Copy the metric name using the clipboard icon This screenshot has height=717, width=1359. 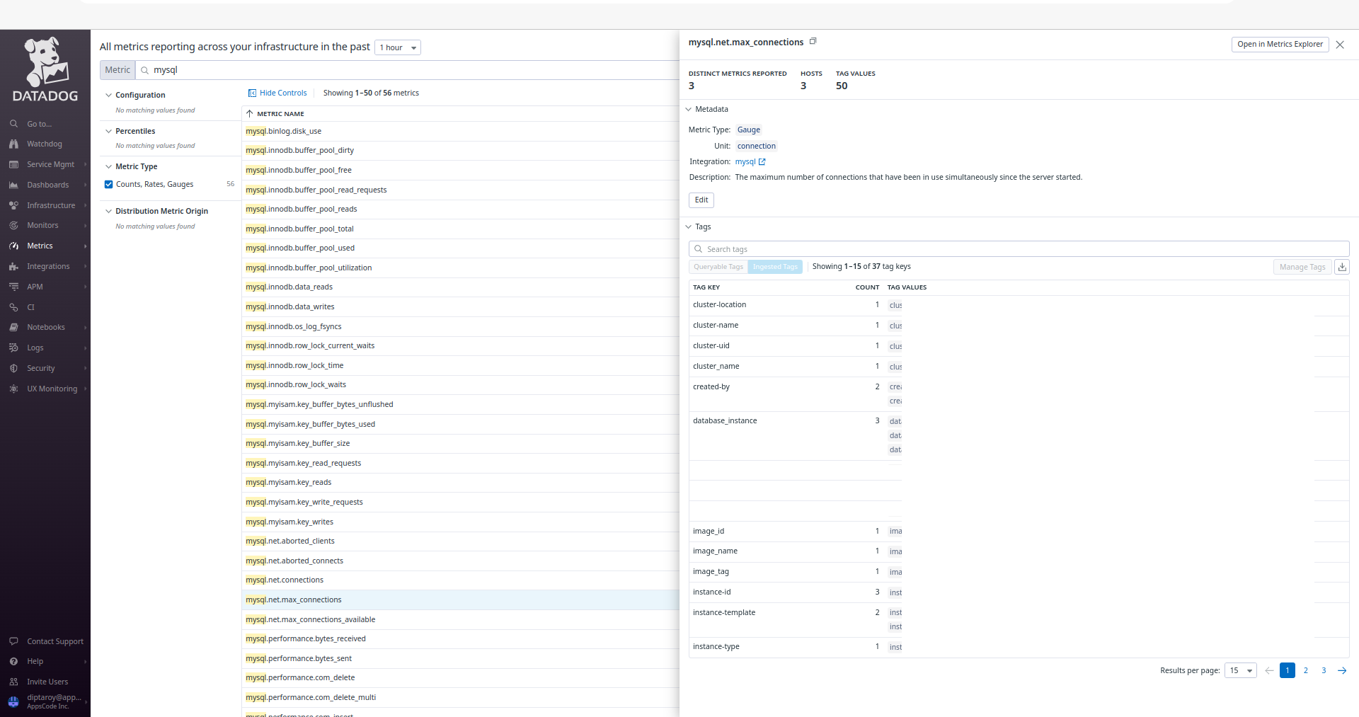pos(813,41)
